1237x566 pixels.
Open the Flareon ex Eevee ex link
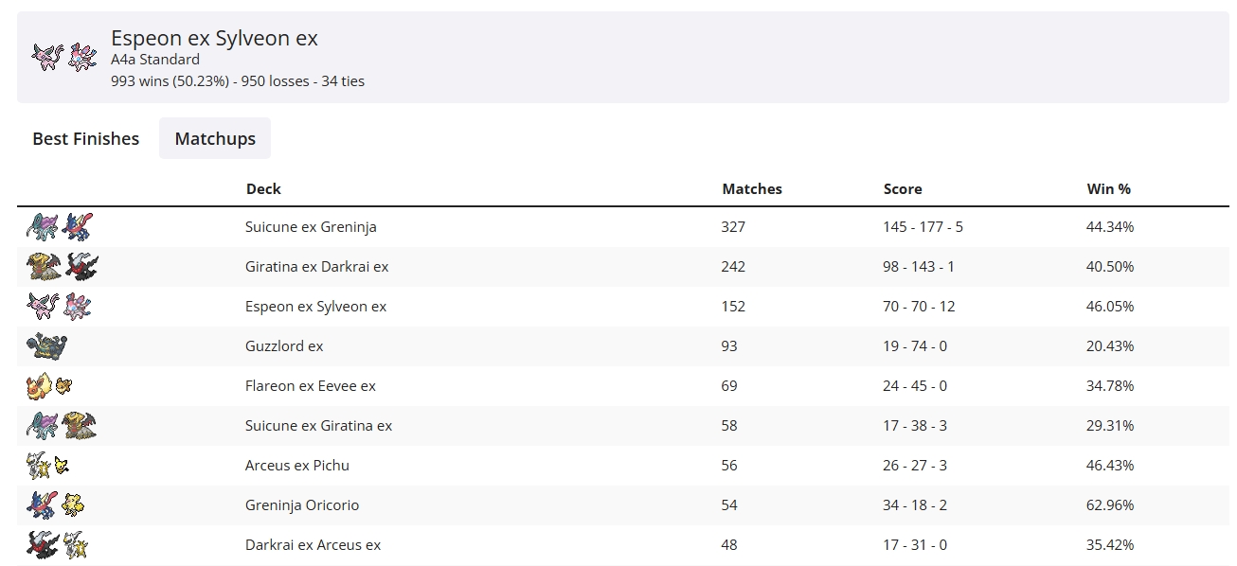pyautogui.click(x=311, y=386)
